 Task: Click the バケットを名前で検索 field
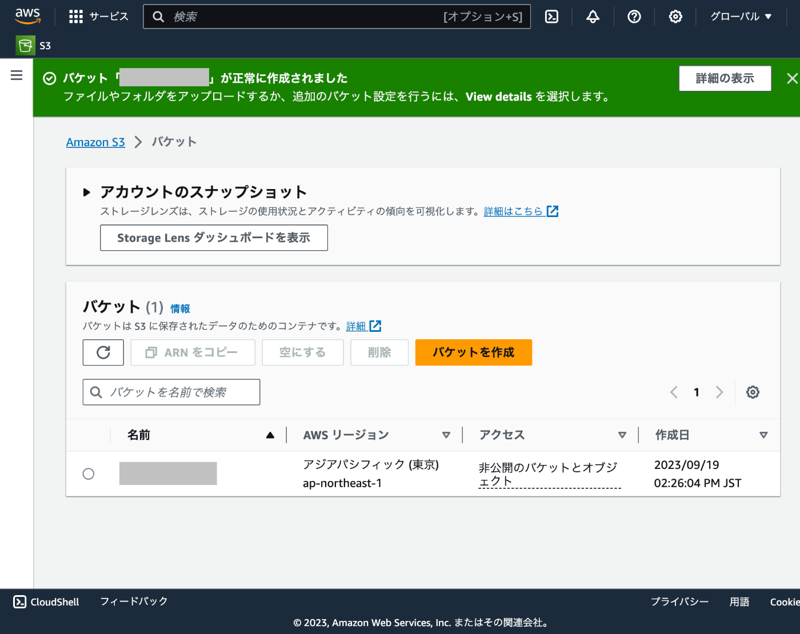click(171, 392)
